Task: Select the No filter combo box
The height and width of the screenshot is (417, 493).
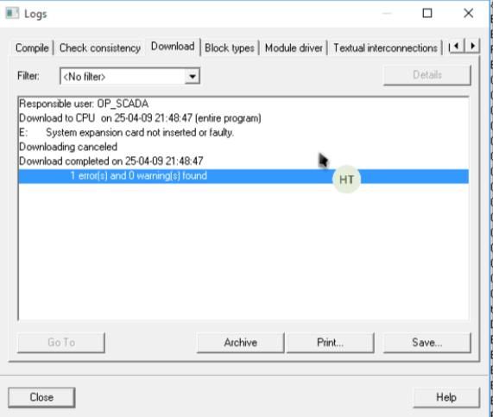Action: (x=130, y=76)
